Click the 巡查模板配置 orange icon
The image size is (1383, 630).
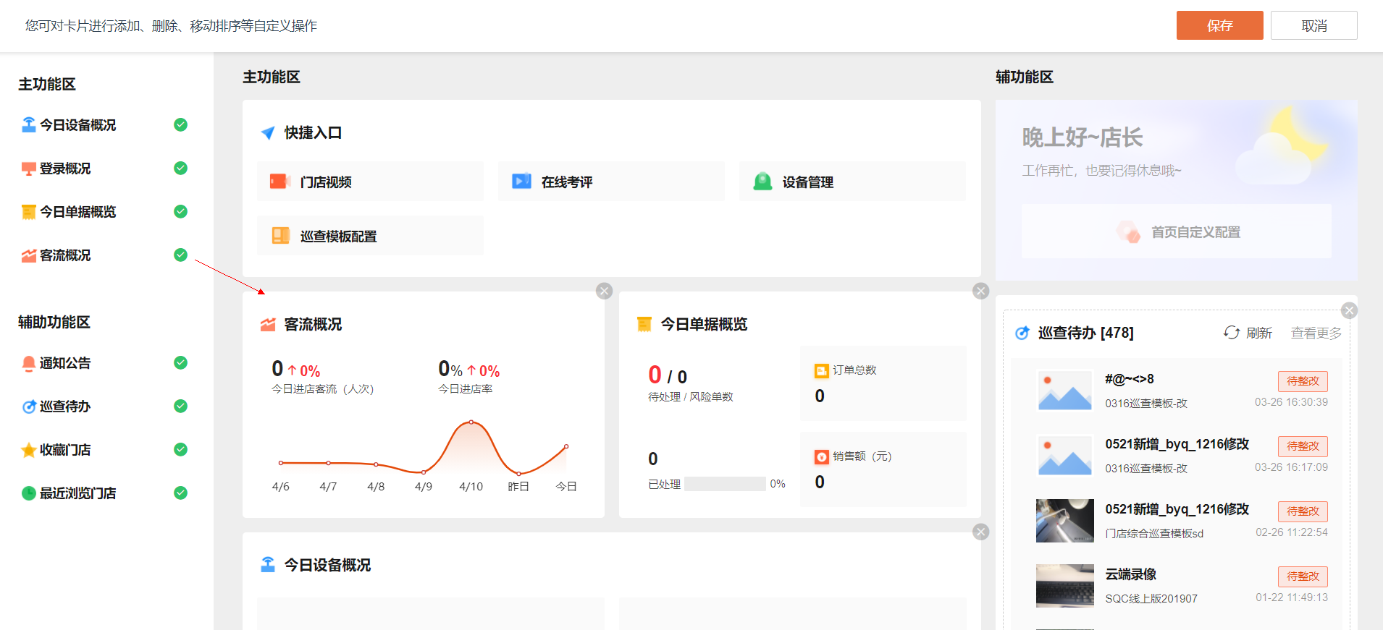(x=280, y=236)
